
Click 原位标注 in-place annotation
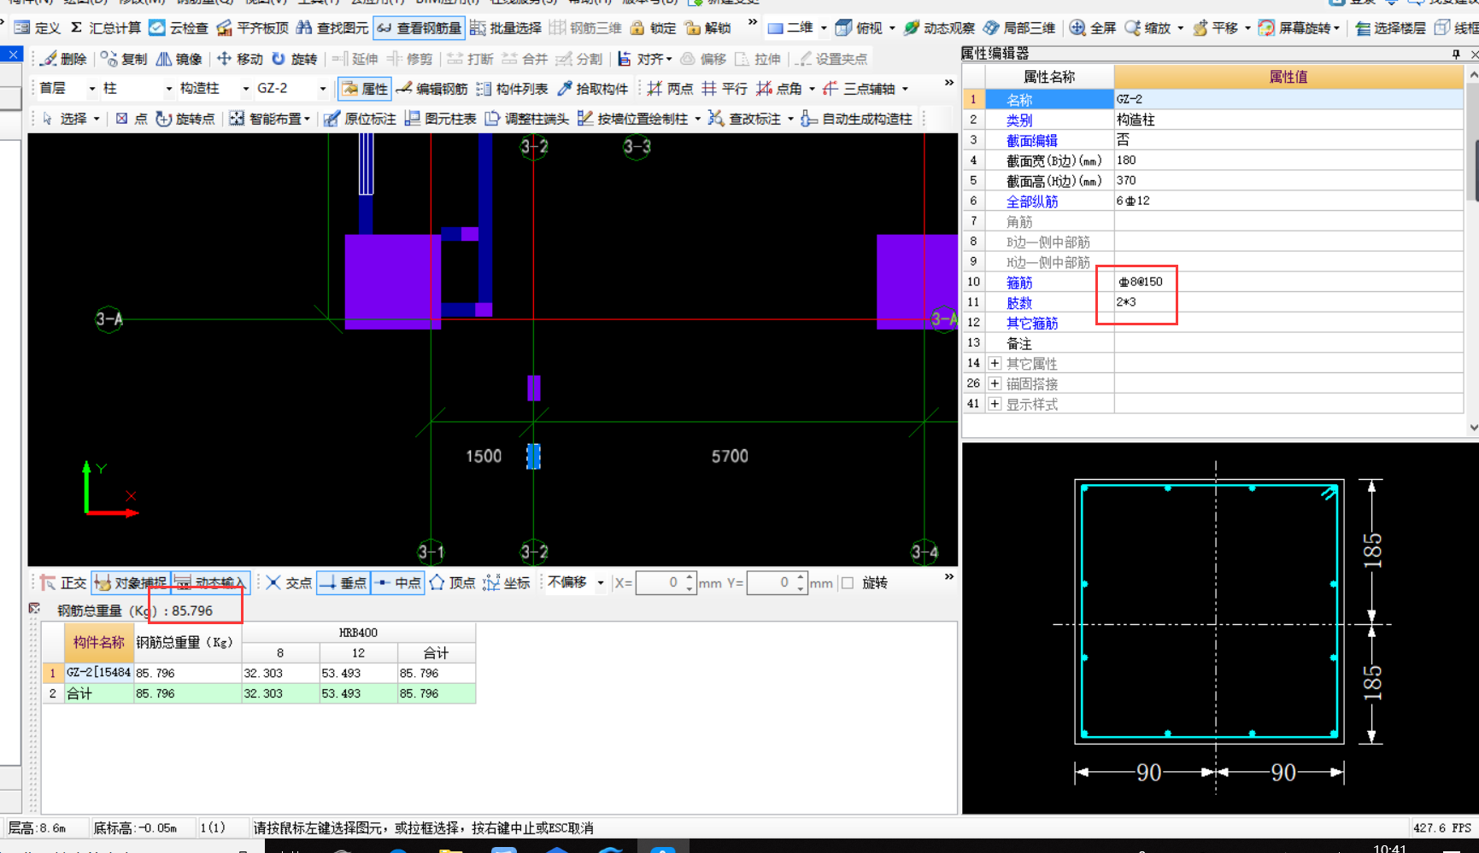(360, 119)
